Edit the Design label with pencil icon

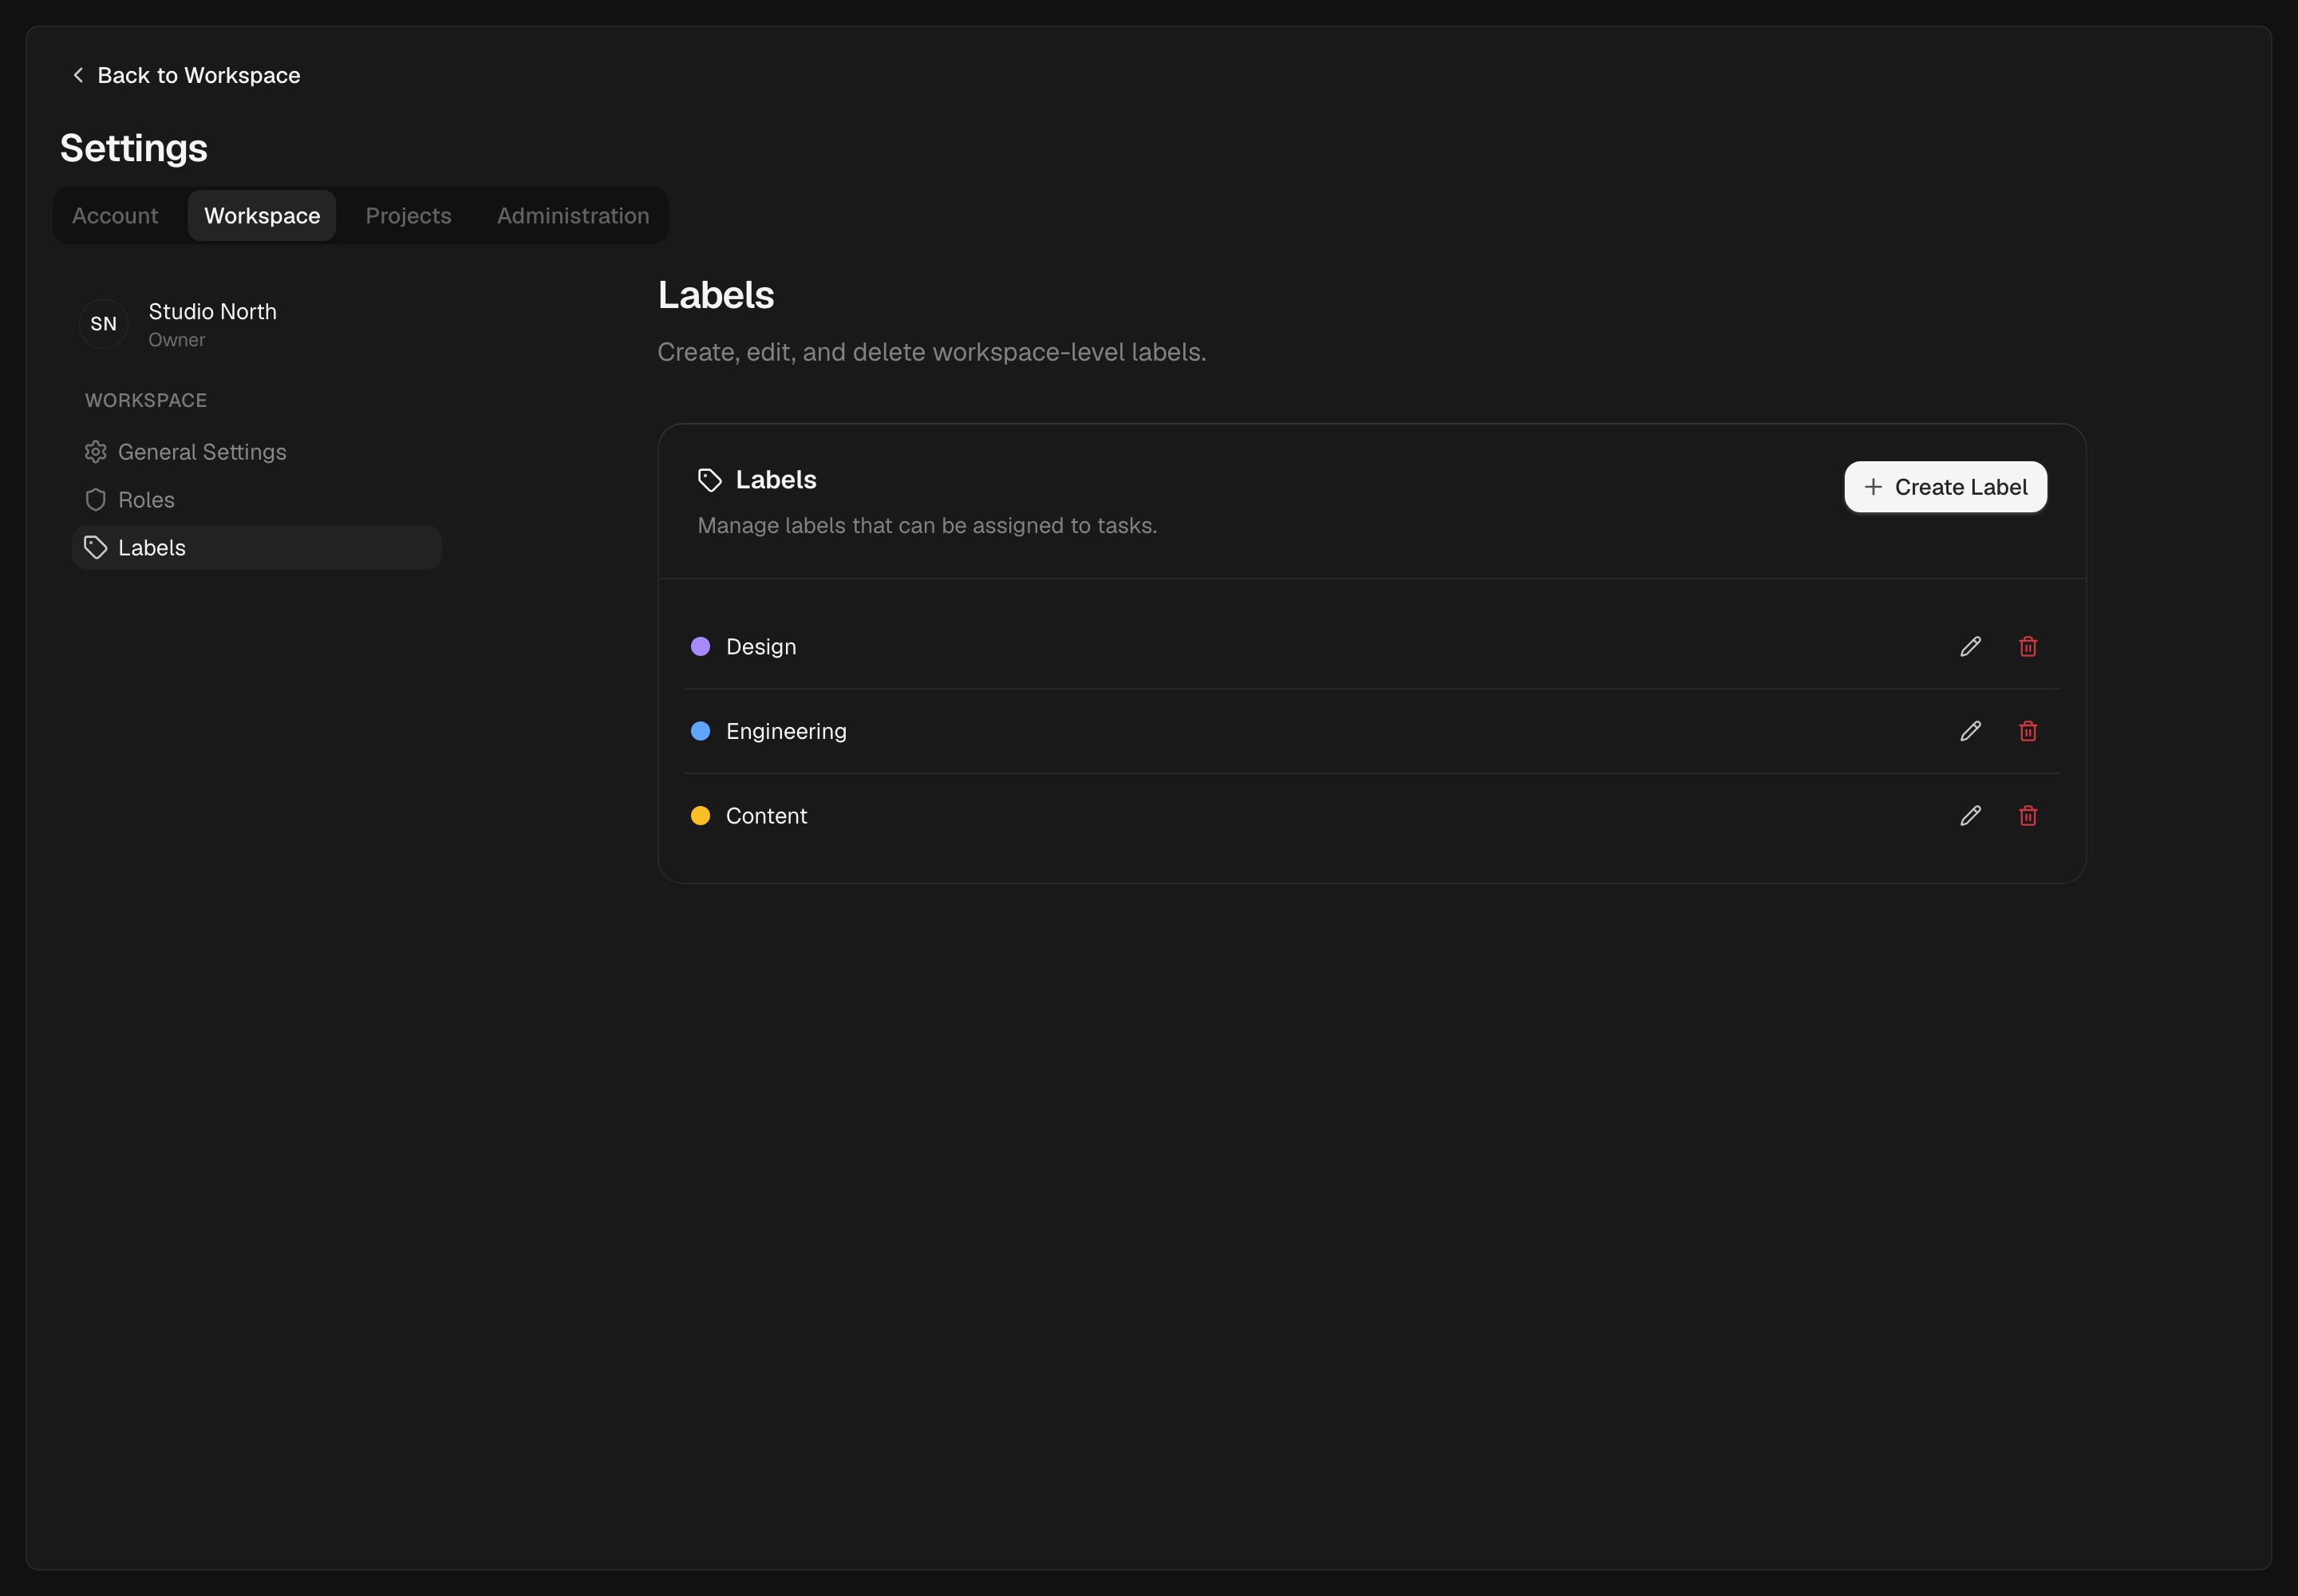(x=1970, y=646)
